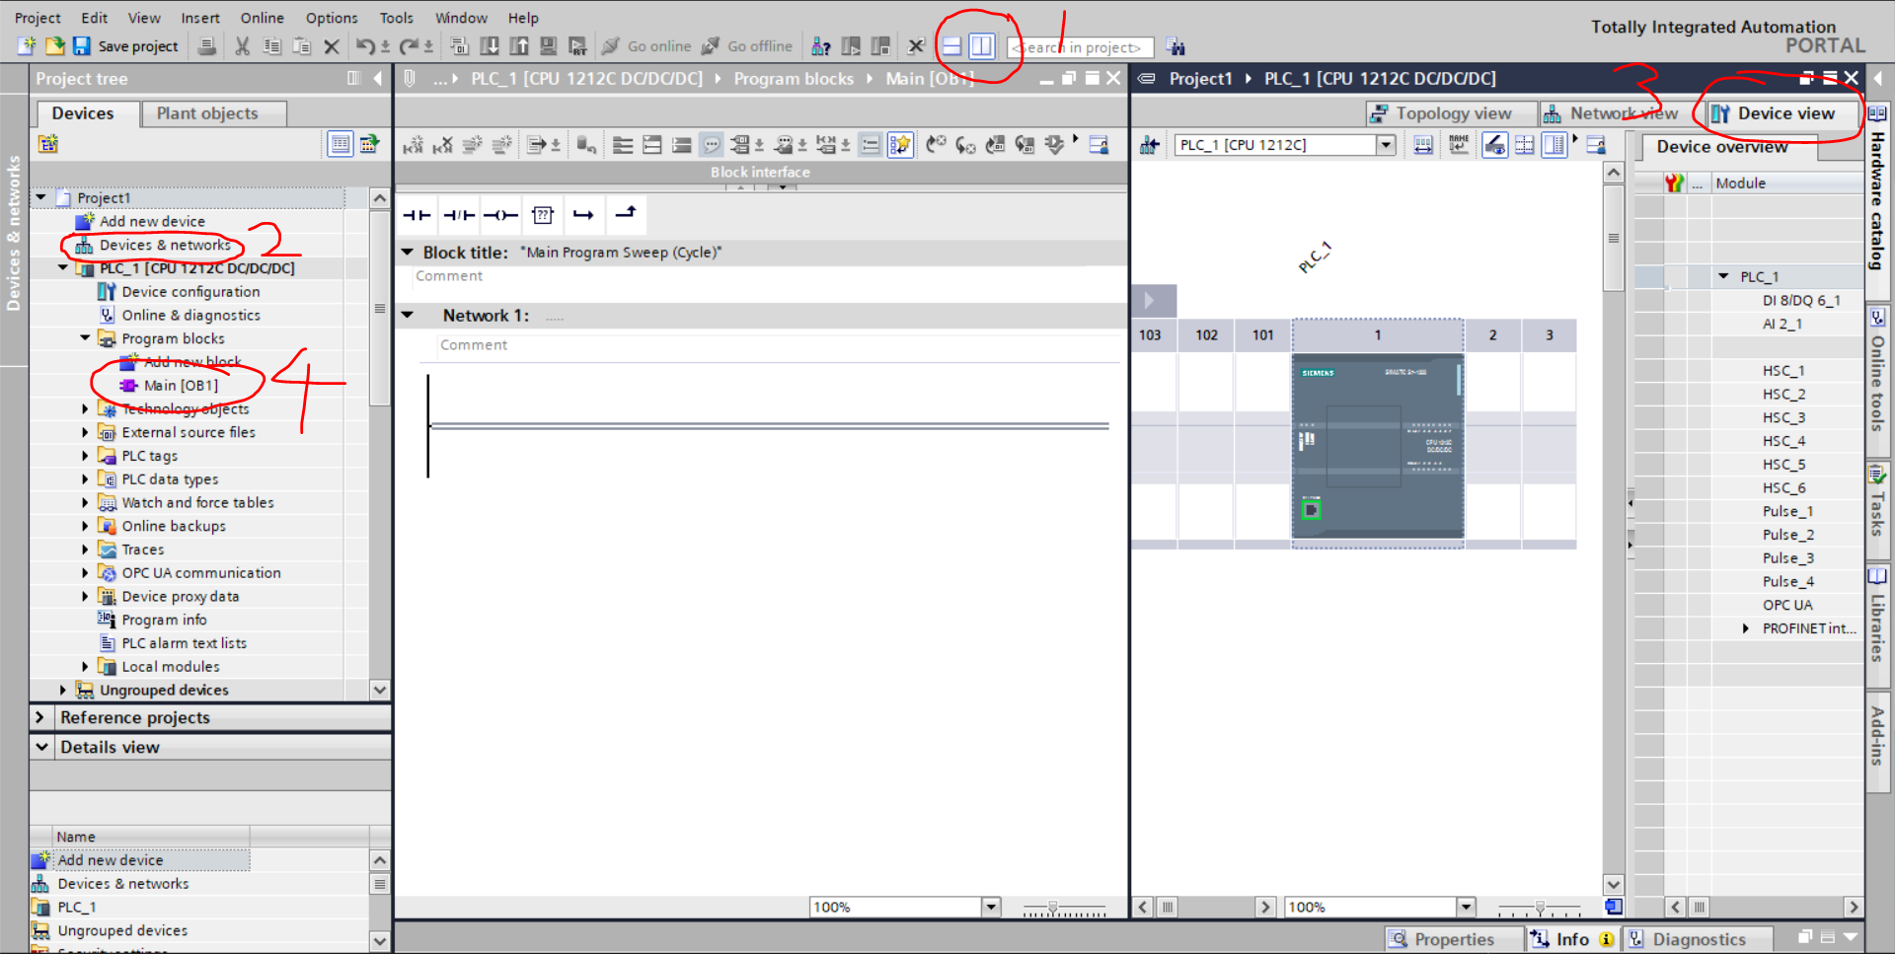Click the Cut scissors icon

[x=242, y=46]
